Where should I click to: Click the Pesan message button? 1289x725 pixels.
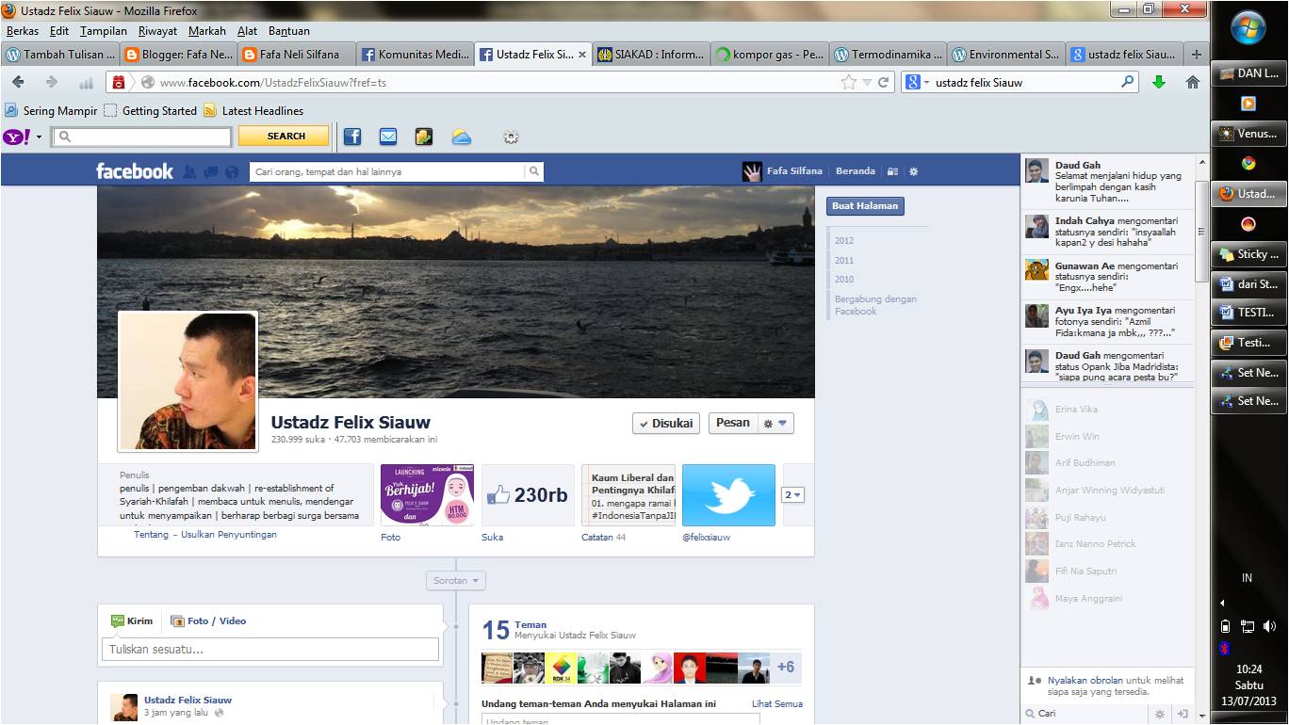point(733,424)
